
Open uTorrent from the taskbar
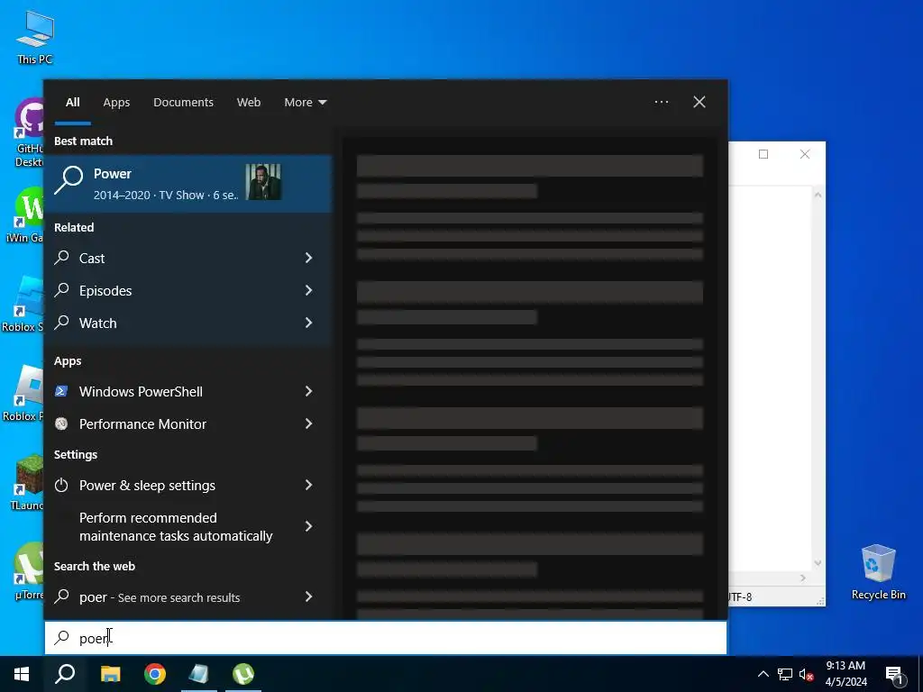[x=243, y=674]
